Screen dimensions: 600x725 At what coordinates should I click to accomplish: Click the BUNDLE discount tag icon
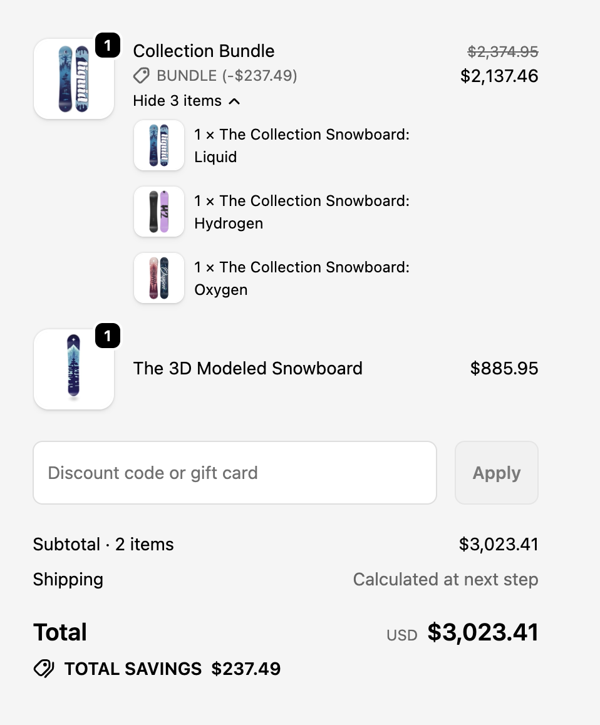click(140, 76)
